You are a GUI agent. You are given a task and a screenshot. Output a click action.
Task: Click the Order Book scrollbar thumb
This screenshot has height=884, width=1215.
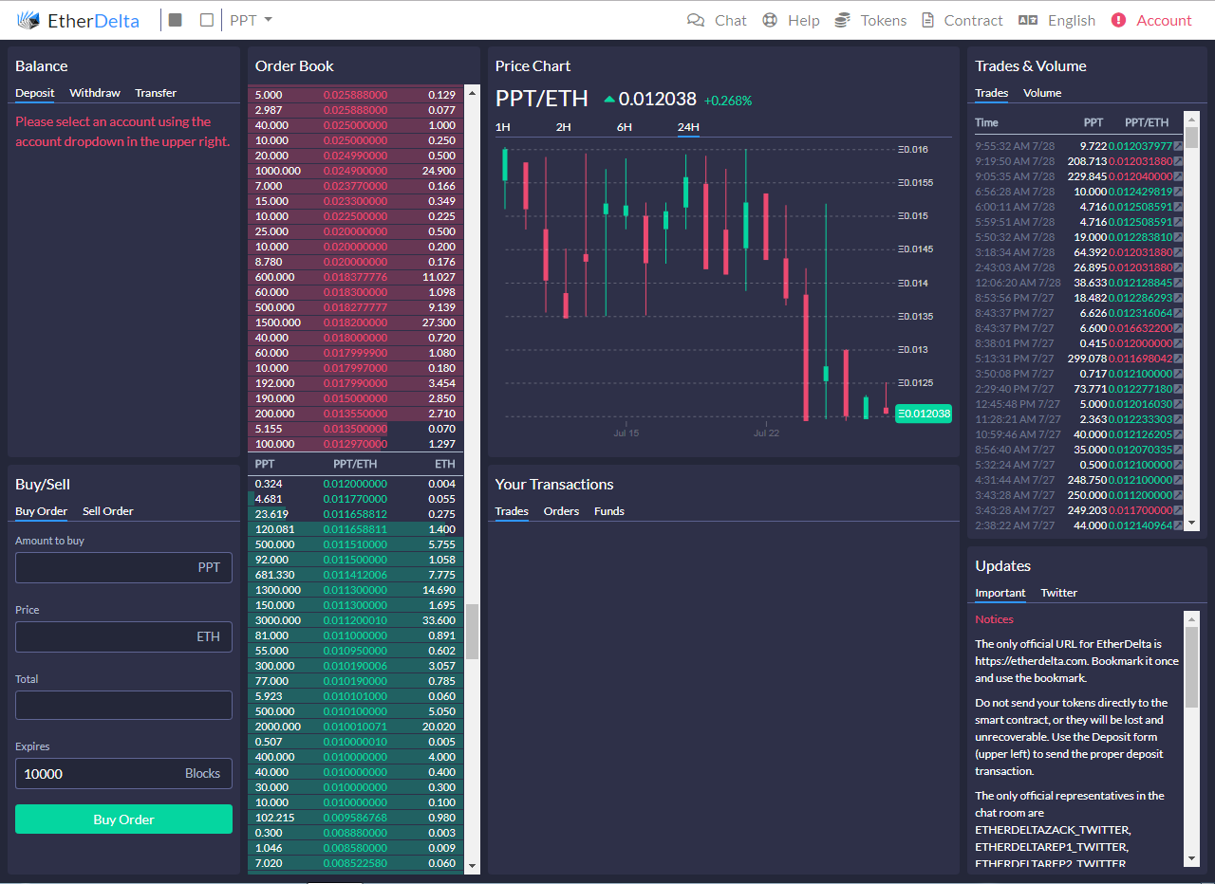coord(472,631)
